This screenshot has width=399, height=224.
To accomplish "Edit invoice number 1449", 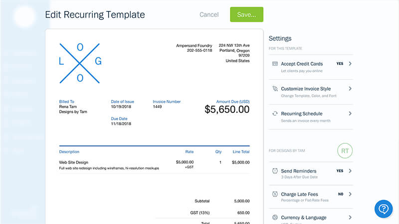I will click(157, 107).
